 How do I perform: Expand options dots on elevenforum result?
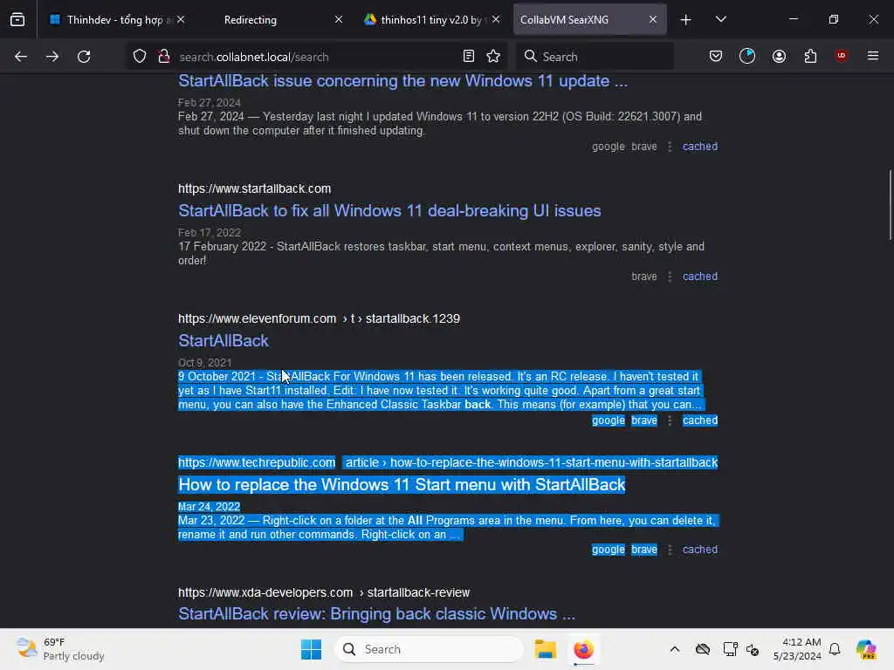pyautogui.click(x=670, y=420)
